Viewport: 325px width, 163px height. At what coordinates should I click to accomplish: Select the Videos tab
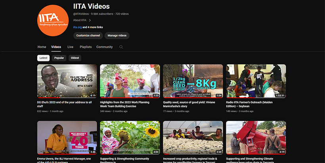pyautogui.click(x=56, y=47)
